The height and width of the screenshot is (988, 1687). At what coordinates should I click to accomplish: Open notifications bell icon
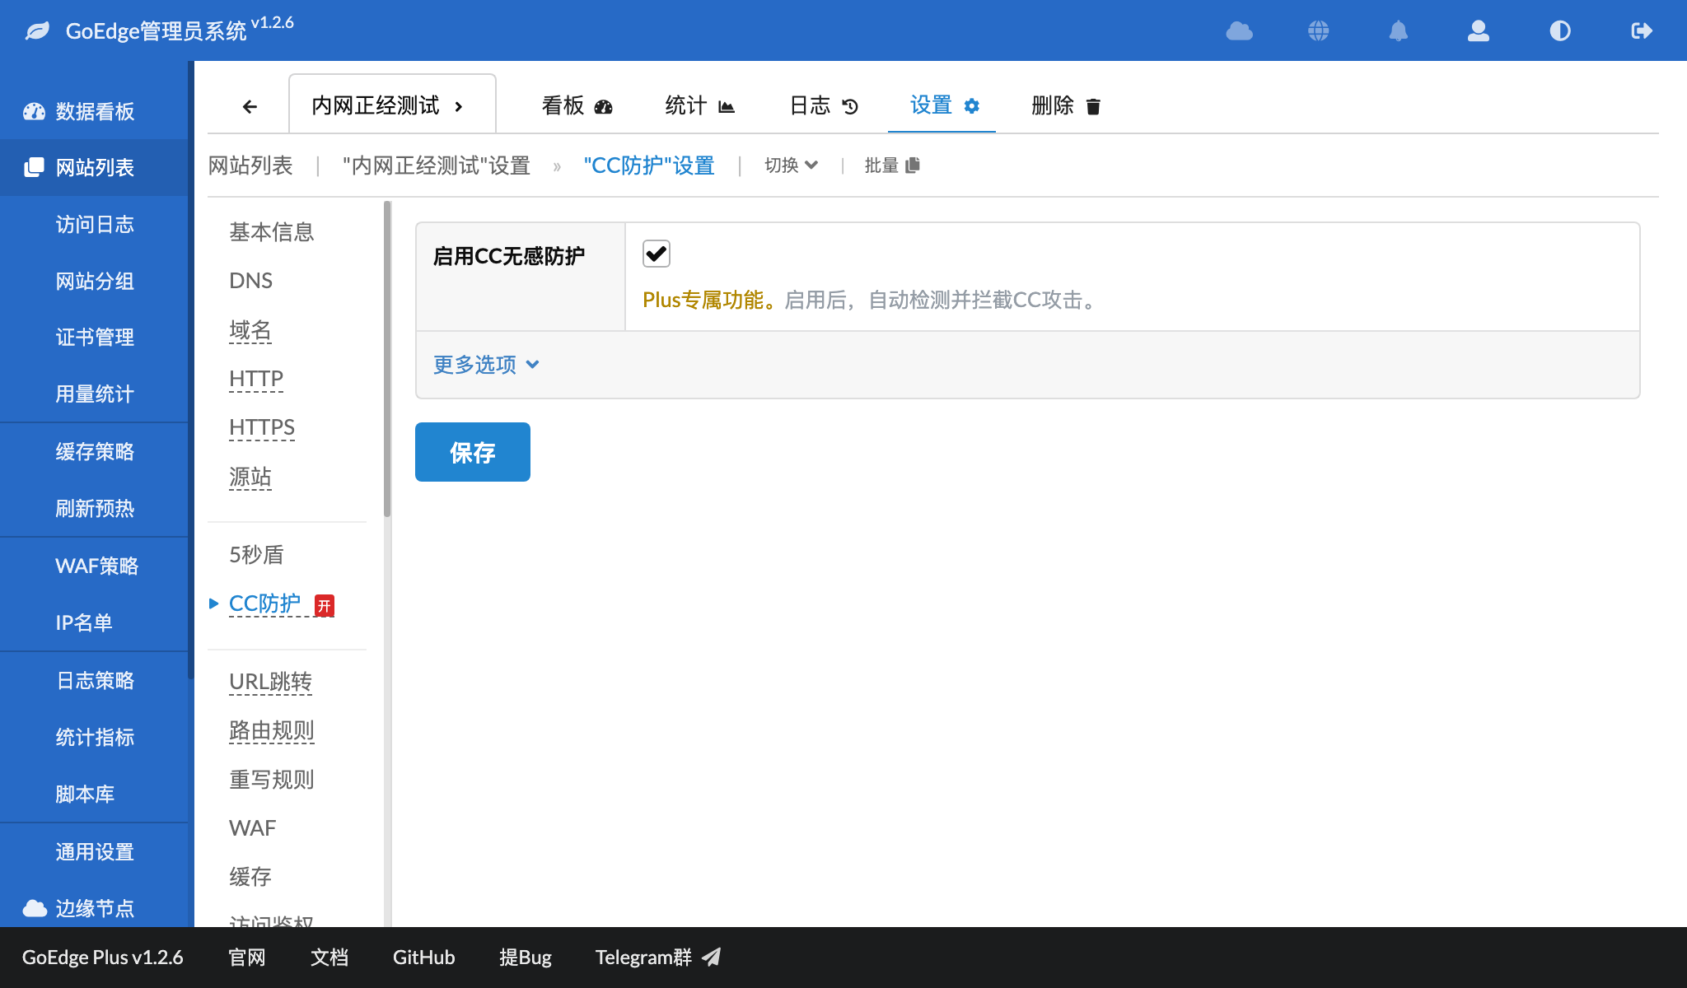[x=1399, y=31]
